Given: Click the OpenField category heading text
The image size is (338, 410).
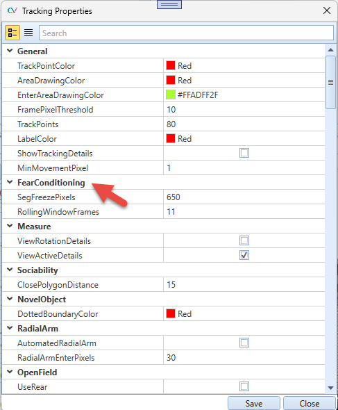Looking at the screenshot, I should pyautogui.click(x=37, y=372).
